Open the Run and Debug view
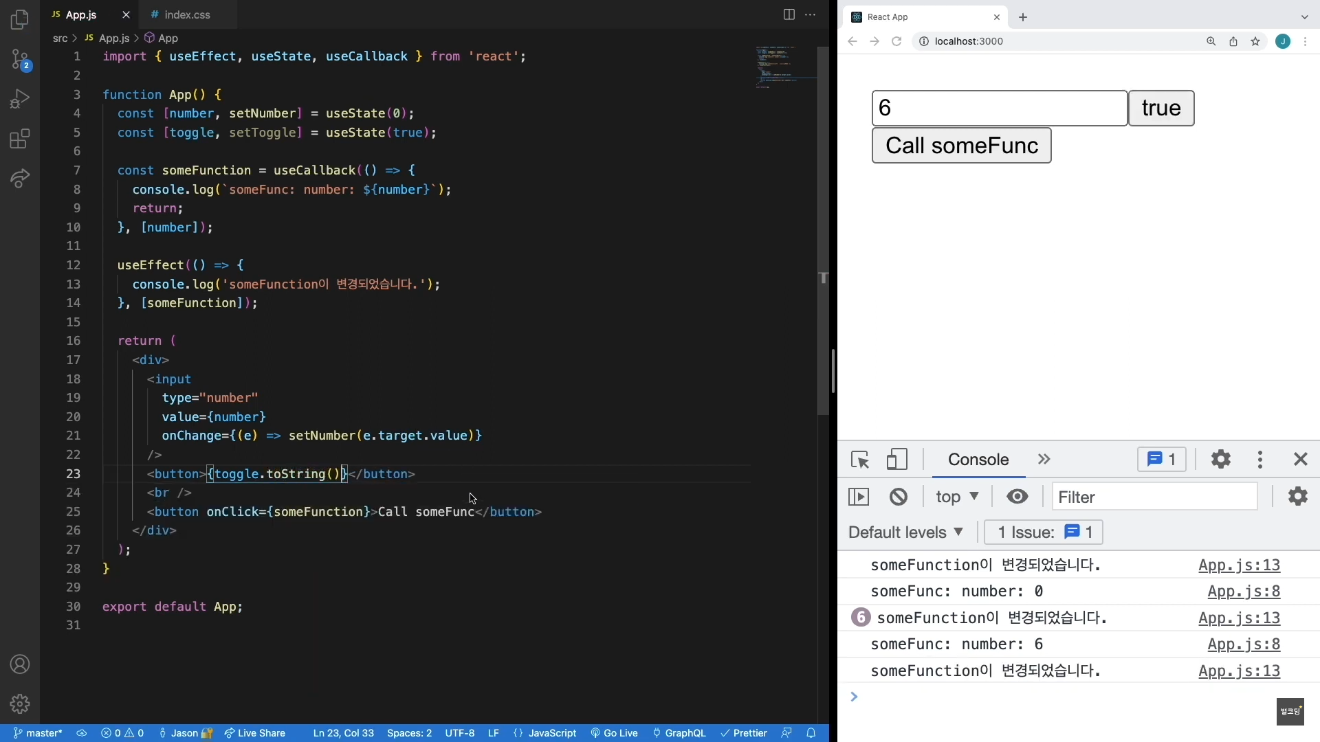This screenshot has width=1320, height=742. click(20, 99)
